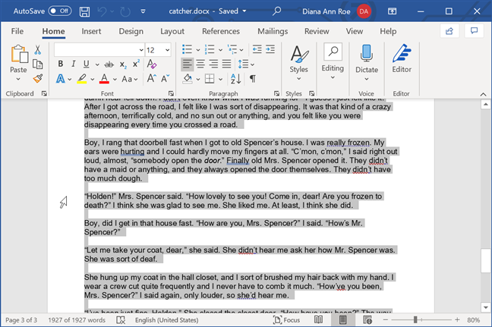Screen dimensions: 492x327
Task: Open account "Diana Ann Roe"
Action: 326,11
